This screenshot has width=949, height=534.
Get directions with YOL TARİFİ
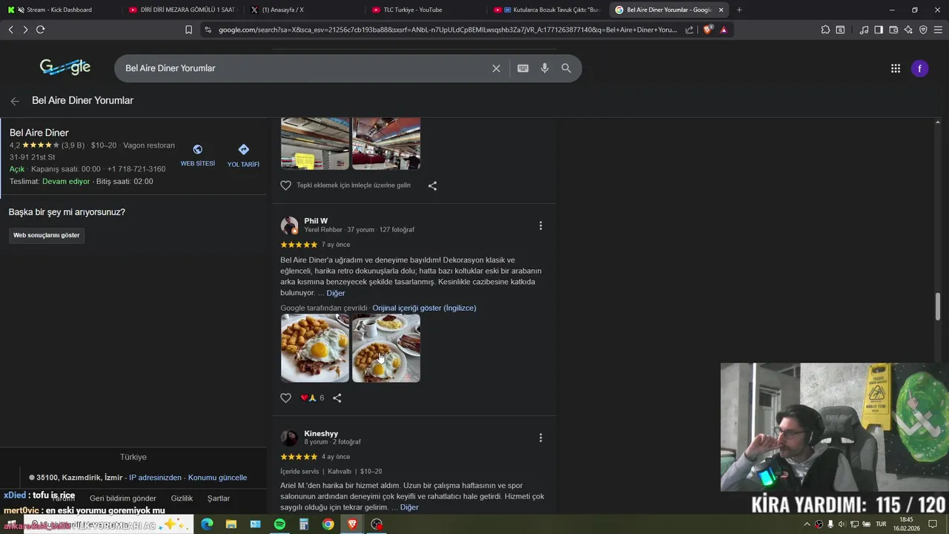tap(243, 156)
